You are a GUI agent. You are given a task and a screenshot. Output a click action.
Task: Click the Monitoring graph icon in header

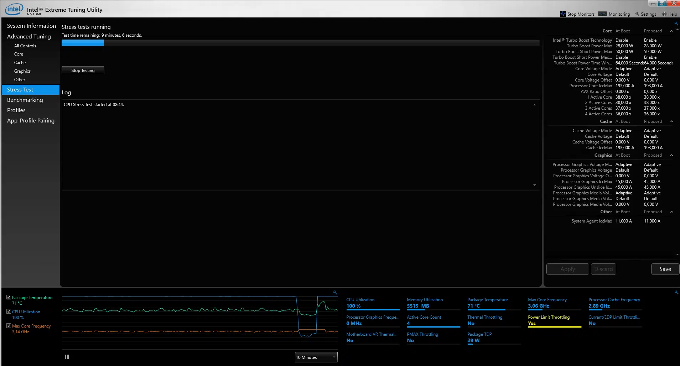(602, 14)
